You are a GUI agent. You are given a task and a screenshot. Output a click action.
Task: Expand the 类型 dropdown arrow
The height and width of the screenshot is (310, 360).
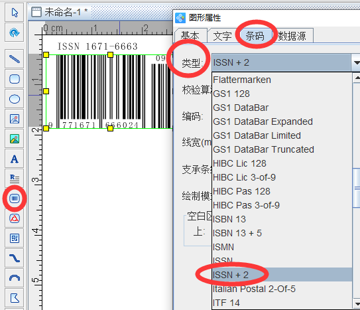[356, 62]
